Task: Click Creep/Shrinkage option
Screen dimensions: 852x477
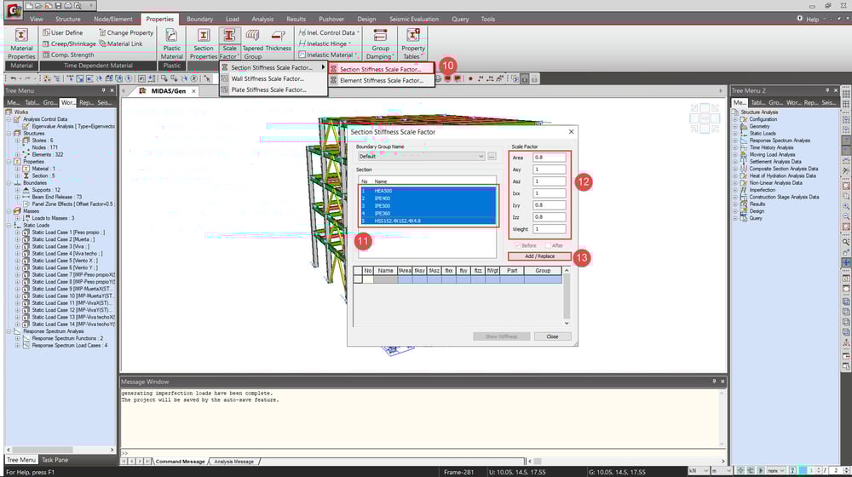Action: click(69, 44)
